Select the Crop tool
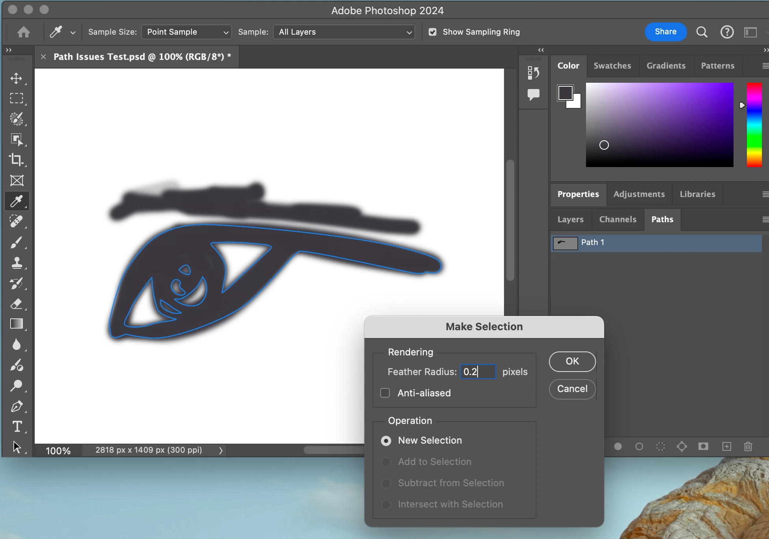The height and width of the screenshot is (539, 769). [17, 160]
